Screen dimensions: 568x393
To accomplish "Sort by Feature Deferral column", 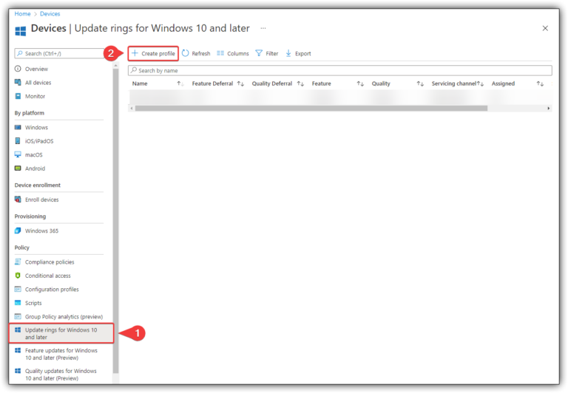I will pos(212,83).
